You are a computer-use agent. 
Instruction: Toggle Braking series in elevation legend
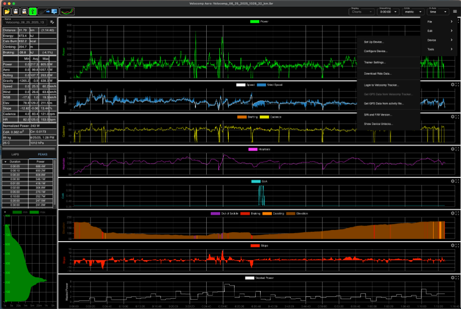coord(248,214)
